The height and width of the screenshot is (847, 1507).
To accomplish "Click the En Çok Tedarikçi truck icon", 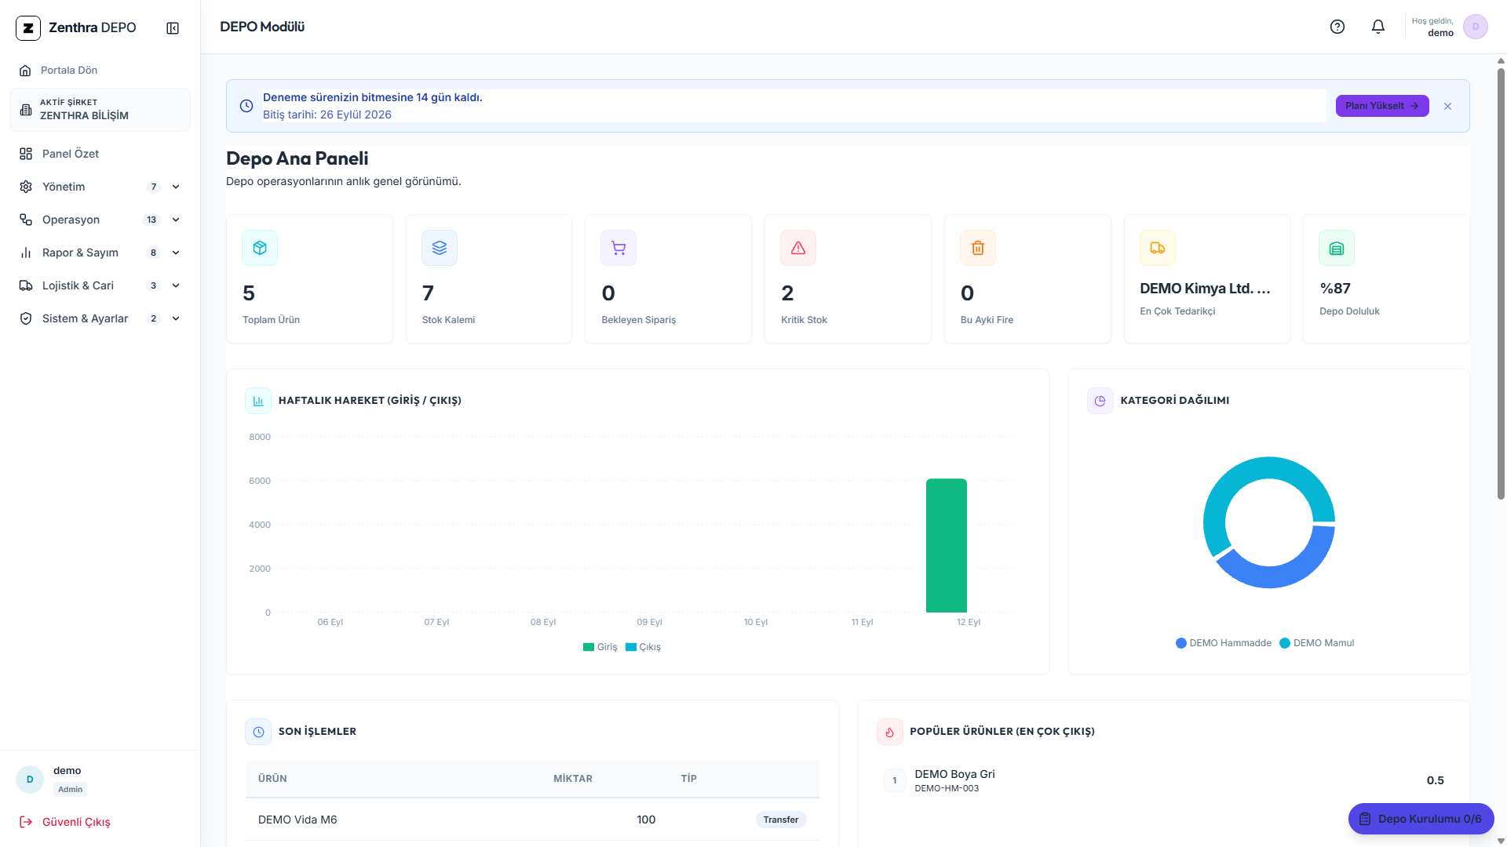I will coord(1158,248).
